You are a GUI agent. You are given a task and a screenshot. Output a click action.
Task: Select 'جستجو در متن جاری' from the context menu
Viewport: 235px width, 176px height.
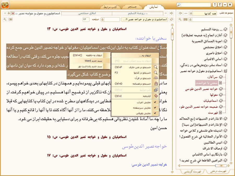(x=135, y=67)
